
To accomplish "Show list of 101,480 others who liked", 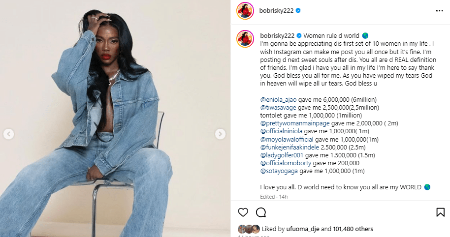I will (353, 229).
